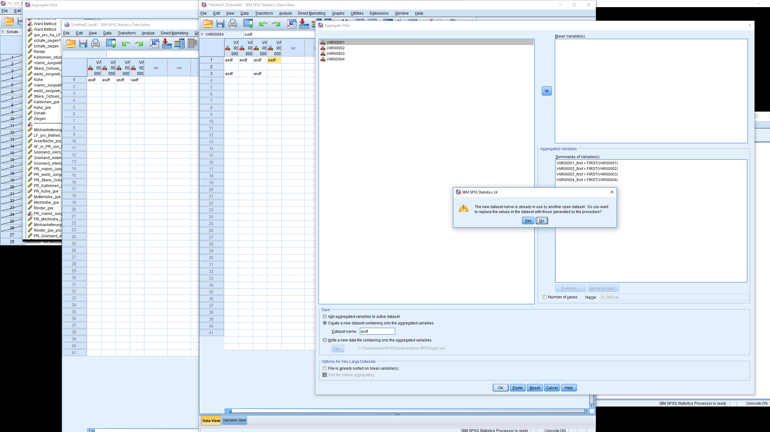Click the File... button under Save
The height and width of the screenshot is (432, 770).
338,349
